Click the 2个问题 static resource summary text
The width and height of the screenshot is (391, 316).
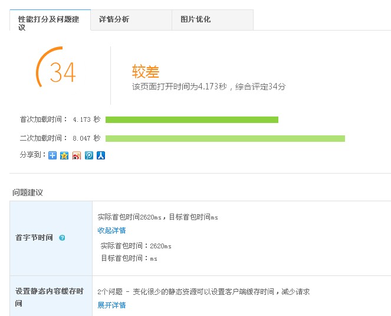tap(203, 291)
